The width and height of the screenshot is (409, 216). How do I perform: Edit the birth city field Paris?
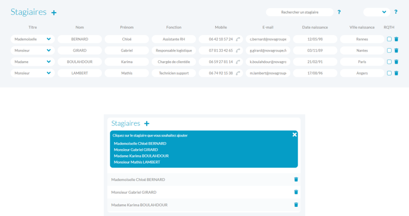[362, 62]
